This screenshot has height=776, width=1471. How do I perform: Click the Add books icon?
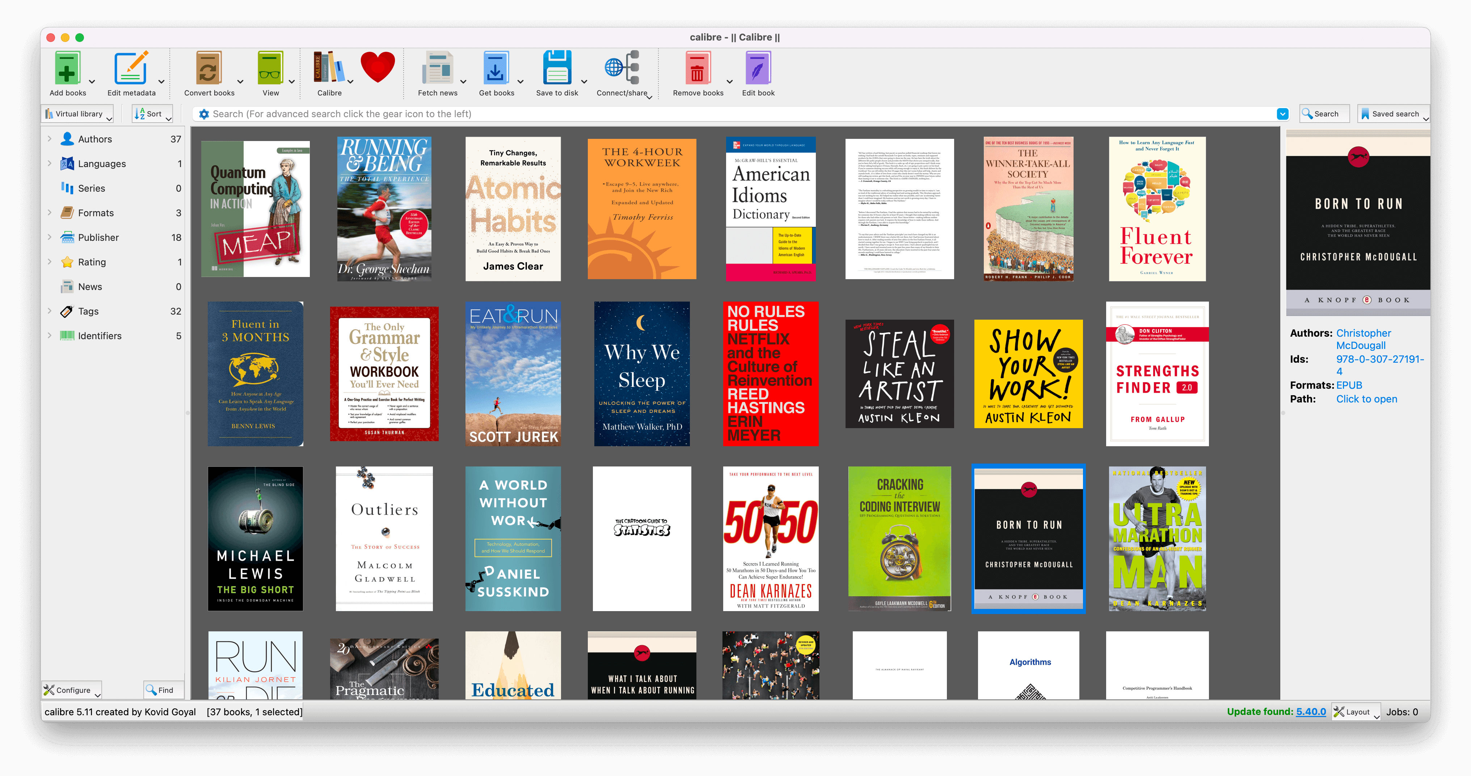(67, 68)
